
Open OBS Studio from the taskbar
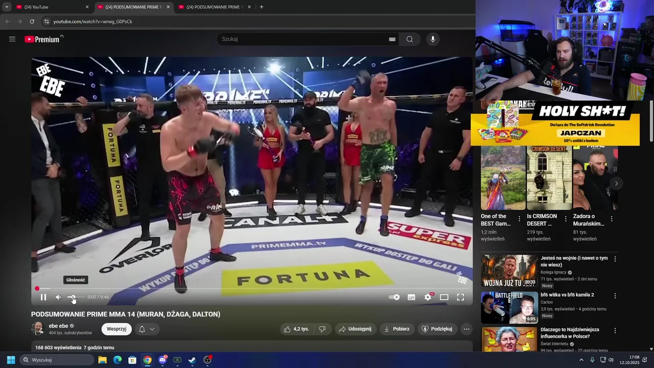pyautogui.click(x=207, y=360)
